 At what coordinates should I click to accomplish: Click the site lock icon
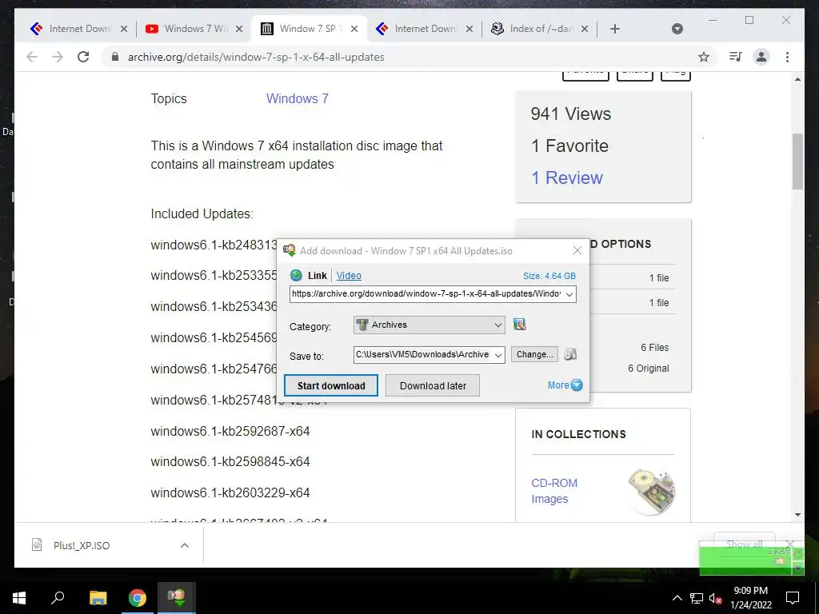point(115,57)
